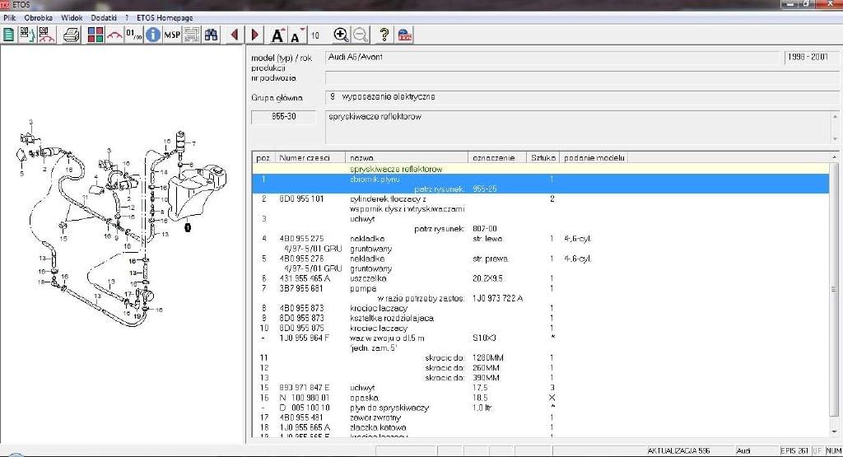Screen dimensions: 843x457
Task: Click the grayed-out icon after MSP
Action: pos(191,35)
